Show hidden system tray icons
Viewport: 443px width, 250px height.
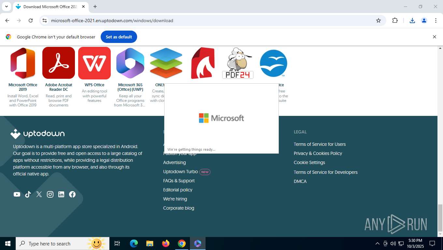click(378, 243)
